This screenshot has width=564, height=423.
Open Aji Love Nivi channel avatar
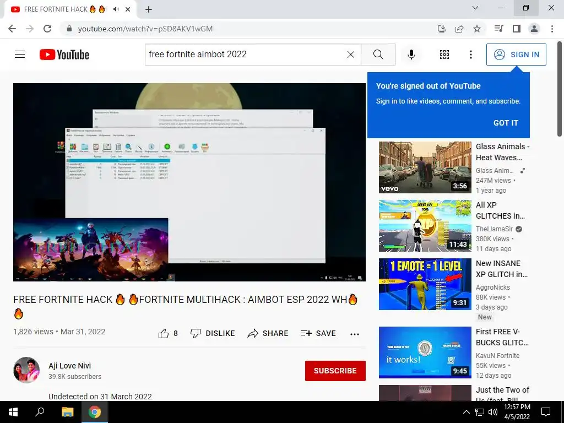point(26,370)
